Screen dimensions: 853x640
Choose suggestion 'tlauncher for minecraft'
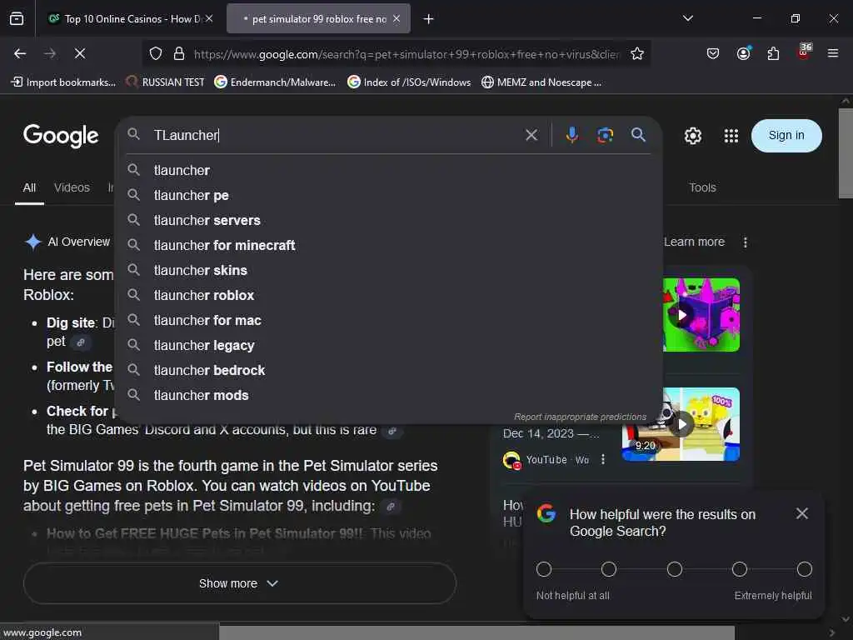pyautogui.click(x=389, y=246)
